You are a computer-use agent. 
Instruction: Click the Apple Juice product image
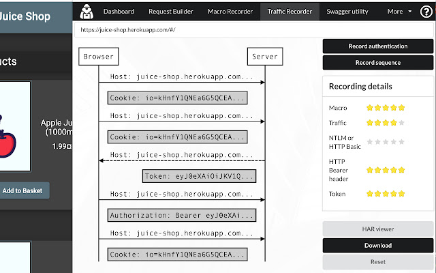click(x=14, y=126)
